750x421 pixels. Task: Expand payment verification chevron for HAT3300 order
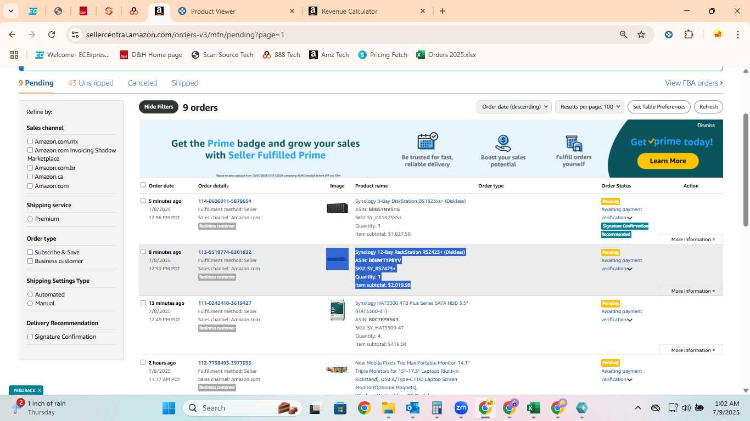point(630,320)
